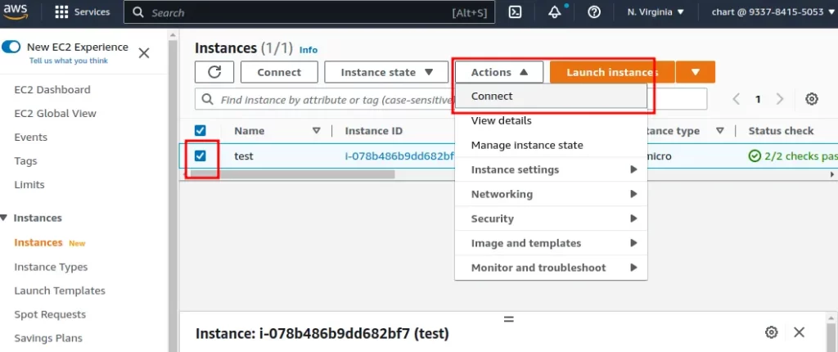Expand the Instance settings submenu

coord(551,169)
